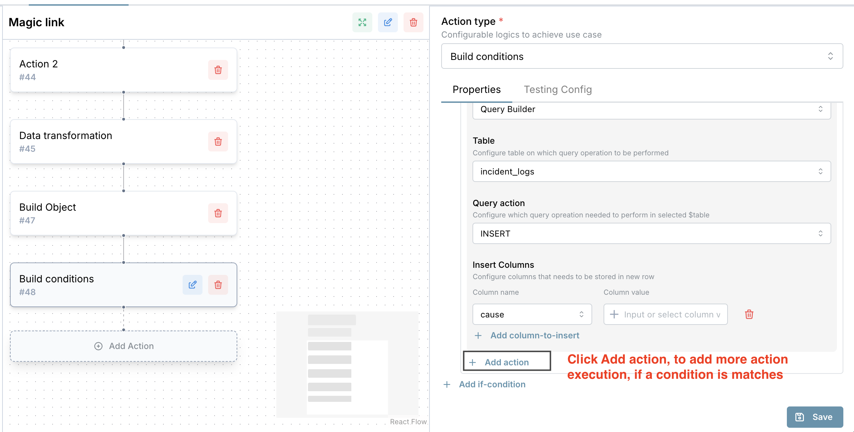Click Add column-to-insert

(x=534, y=335)
